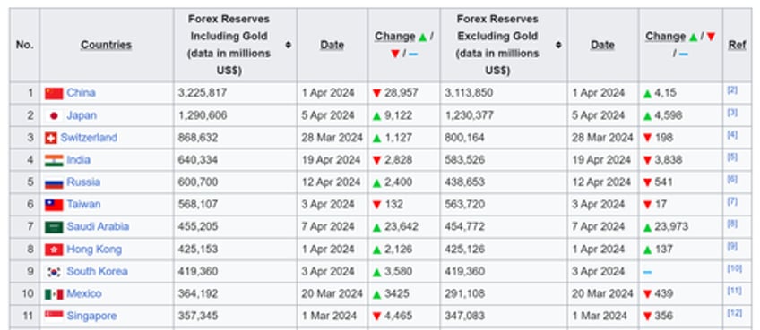Sort by Forex Reserves Excluding Gold arrows
760x330 pixels.
(x=558, y=45)
